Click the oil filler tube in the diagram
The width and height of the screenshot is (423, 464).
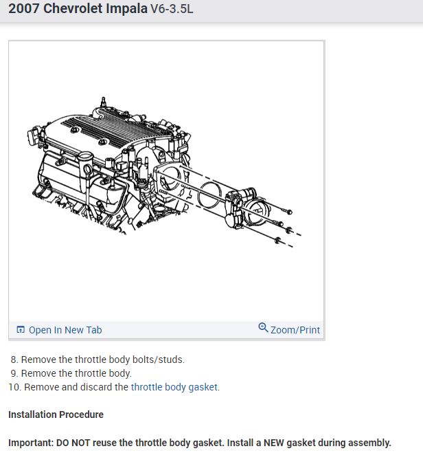pos(87,170)
